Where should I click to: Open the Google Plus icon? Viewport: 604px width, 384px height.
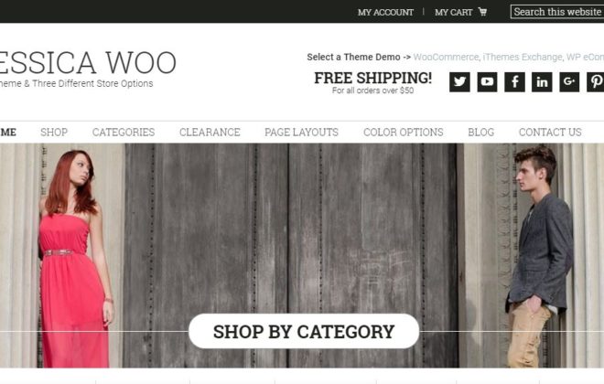click(569, 82)
